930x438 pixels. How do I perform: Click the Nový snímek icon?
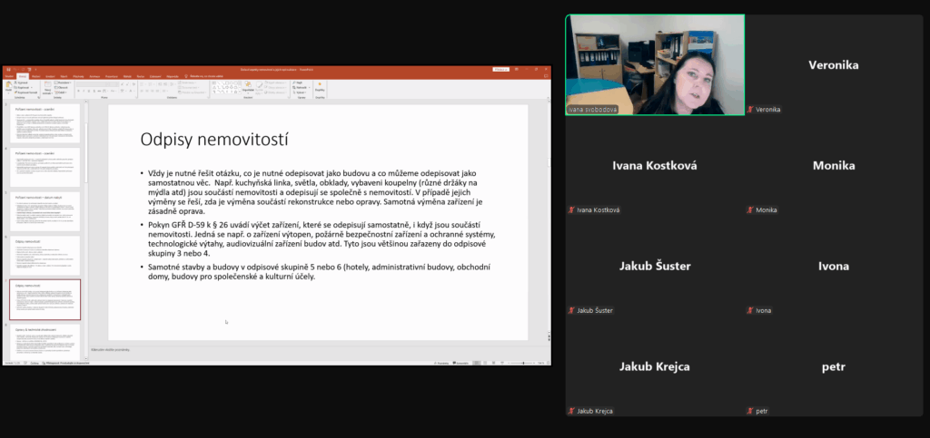point(47,86)
